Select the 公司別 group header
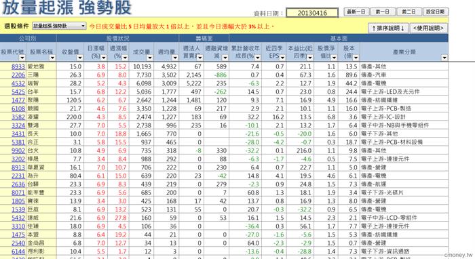This screenshot has width=475, height=259. 28,38
